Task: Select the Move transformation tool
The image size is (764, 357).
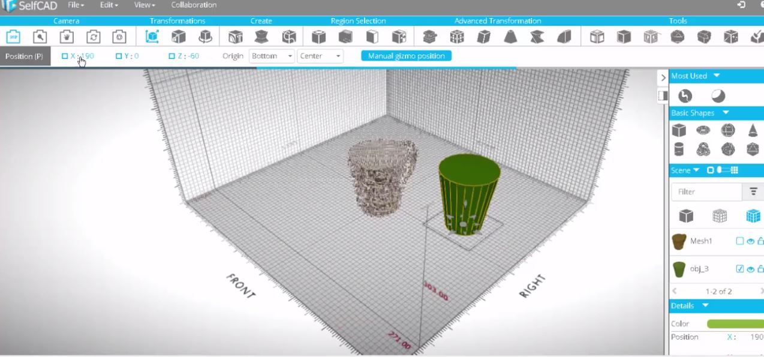Action: click(x=152, y=37)
